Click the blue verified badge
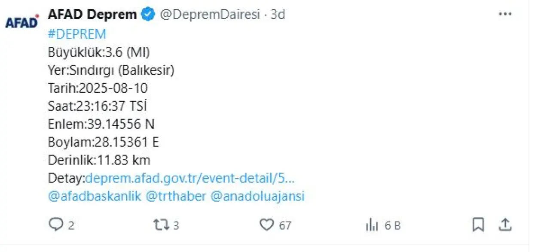The width and height of the screenshot is (550, 252). [x=148, y=15]
